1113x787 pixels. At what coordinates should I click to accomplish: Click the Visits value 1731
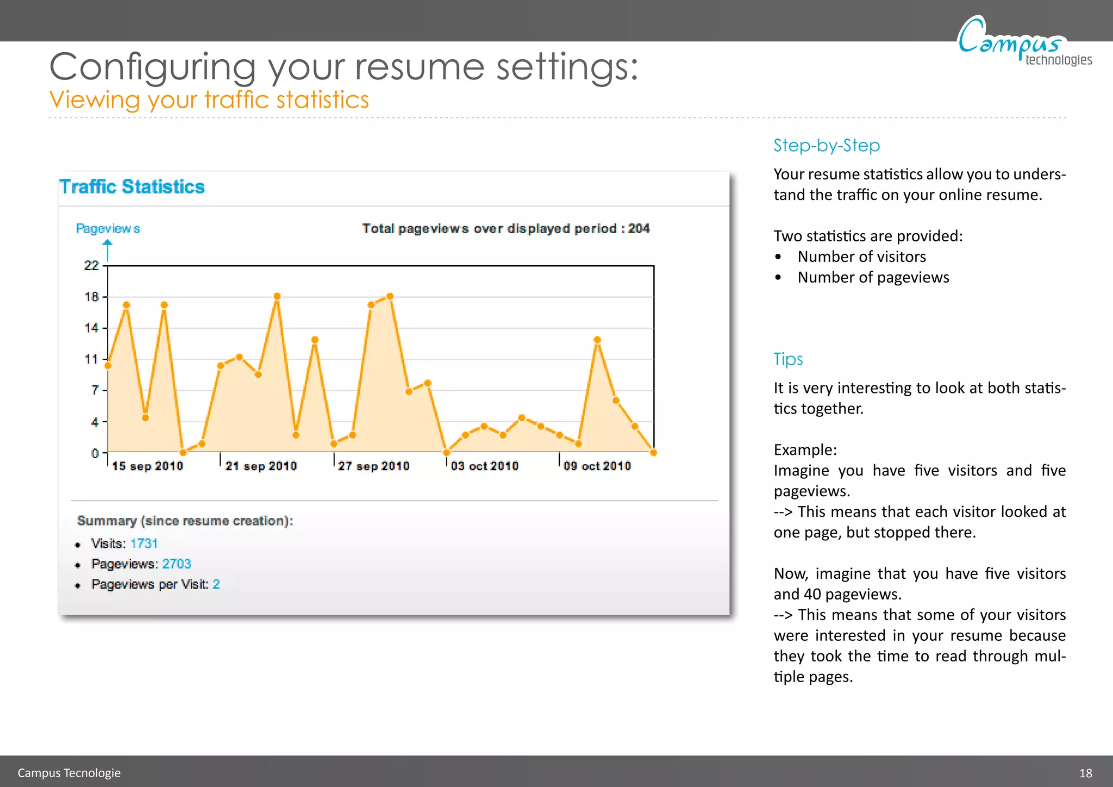point(144,544)
